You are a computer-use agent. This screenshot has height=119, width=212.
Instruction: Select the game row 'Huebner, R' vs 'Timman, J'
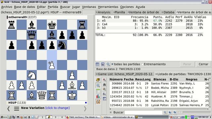point(159,97)
